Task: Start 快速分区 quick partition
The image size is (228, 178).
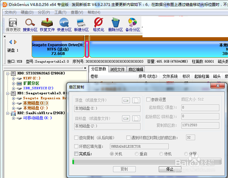Action: coord(64,25)
